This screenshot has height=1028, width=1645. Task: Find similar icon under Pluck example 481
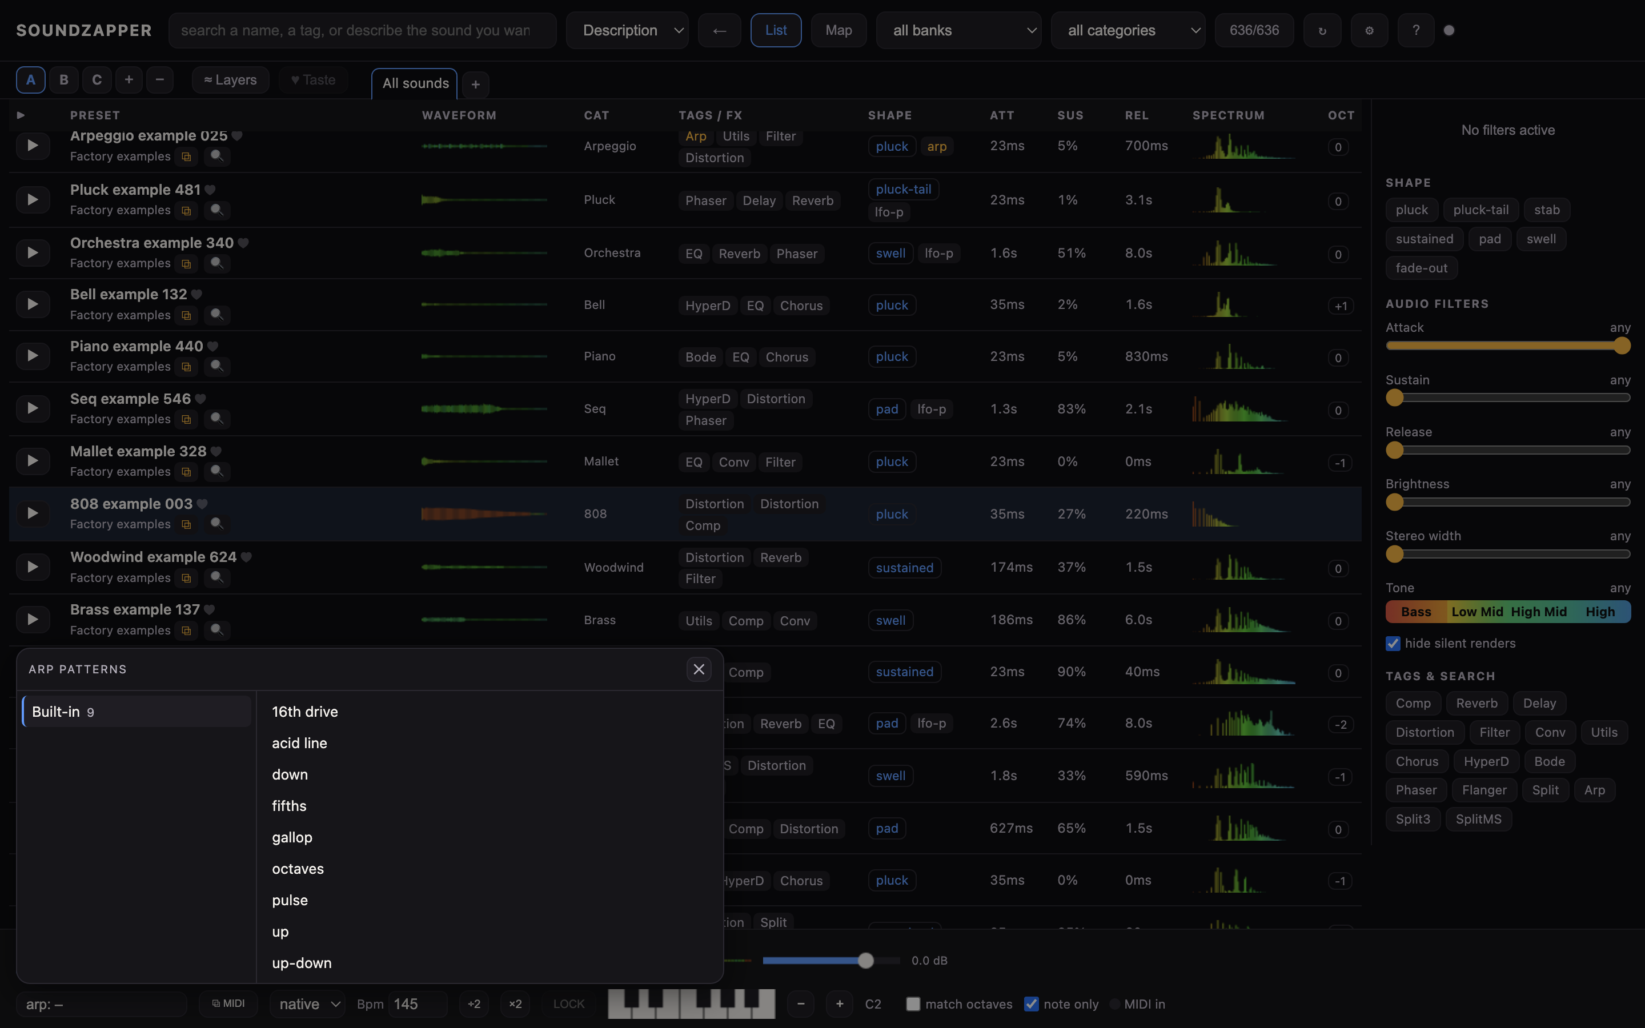pyautogui.click(x=216, y=211)
